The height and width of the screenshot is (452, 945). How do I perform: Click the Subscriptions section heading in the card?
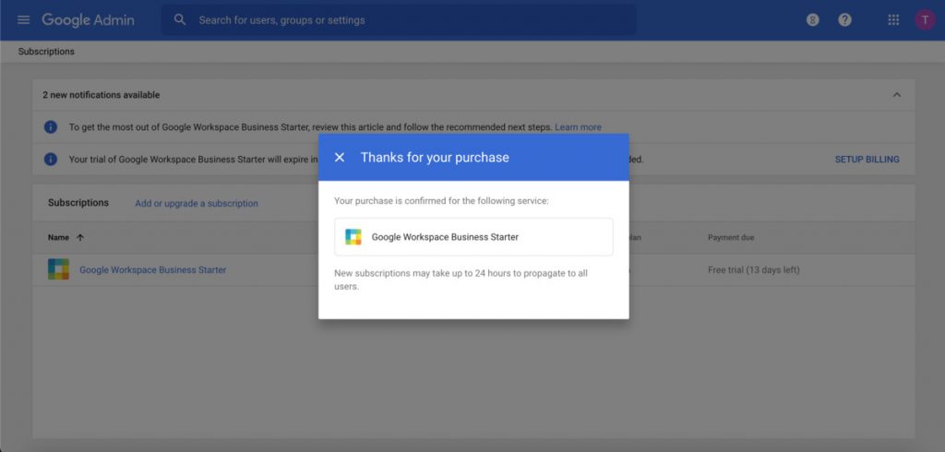point(78,203)
